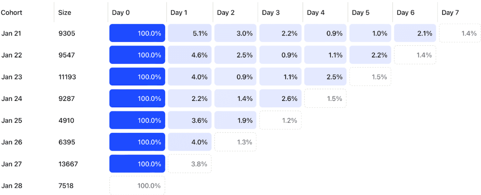
Task: Click the Jan 25 cohort row label
Action: point(12,121)
